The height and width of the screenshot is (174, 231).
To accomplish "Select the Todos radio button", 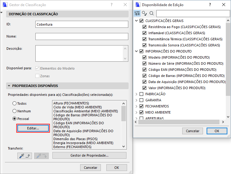I will (14, 103).
